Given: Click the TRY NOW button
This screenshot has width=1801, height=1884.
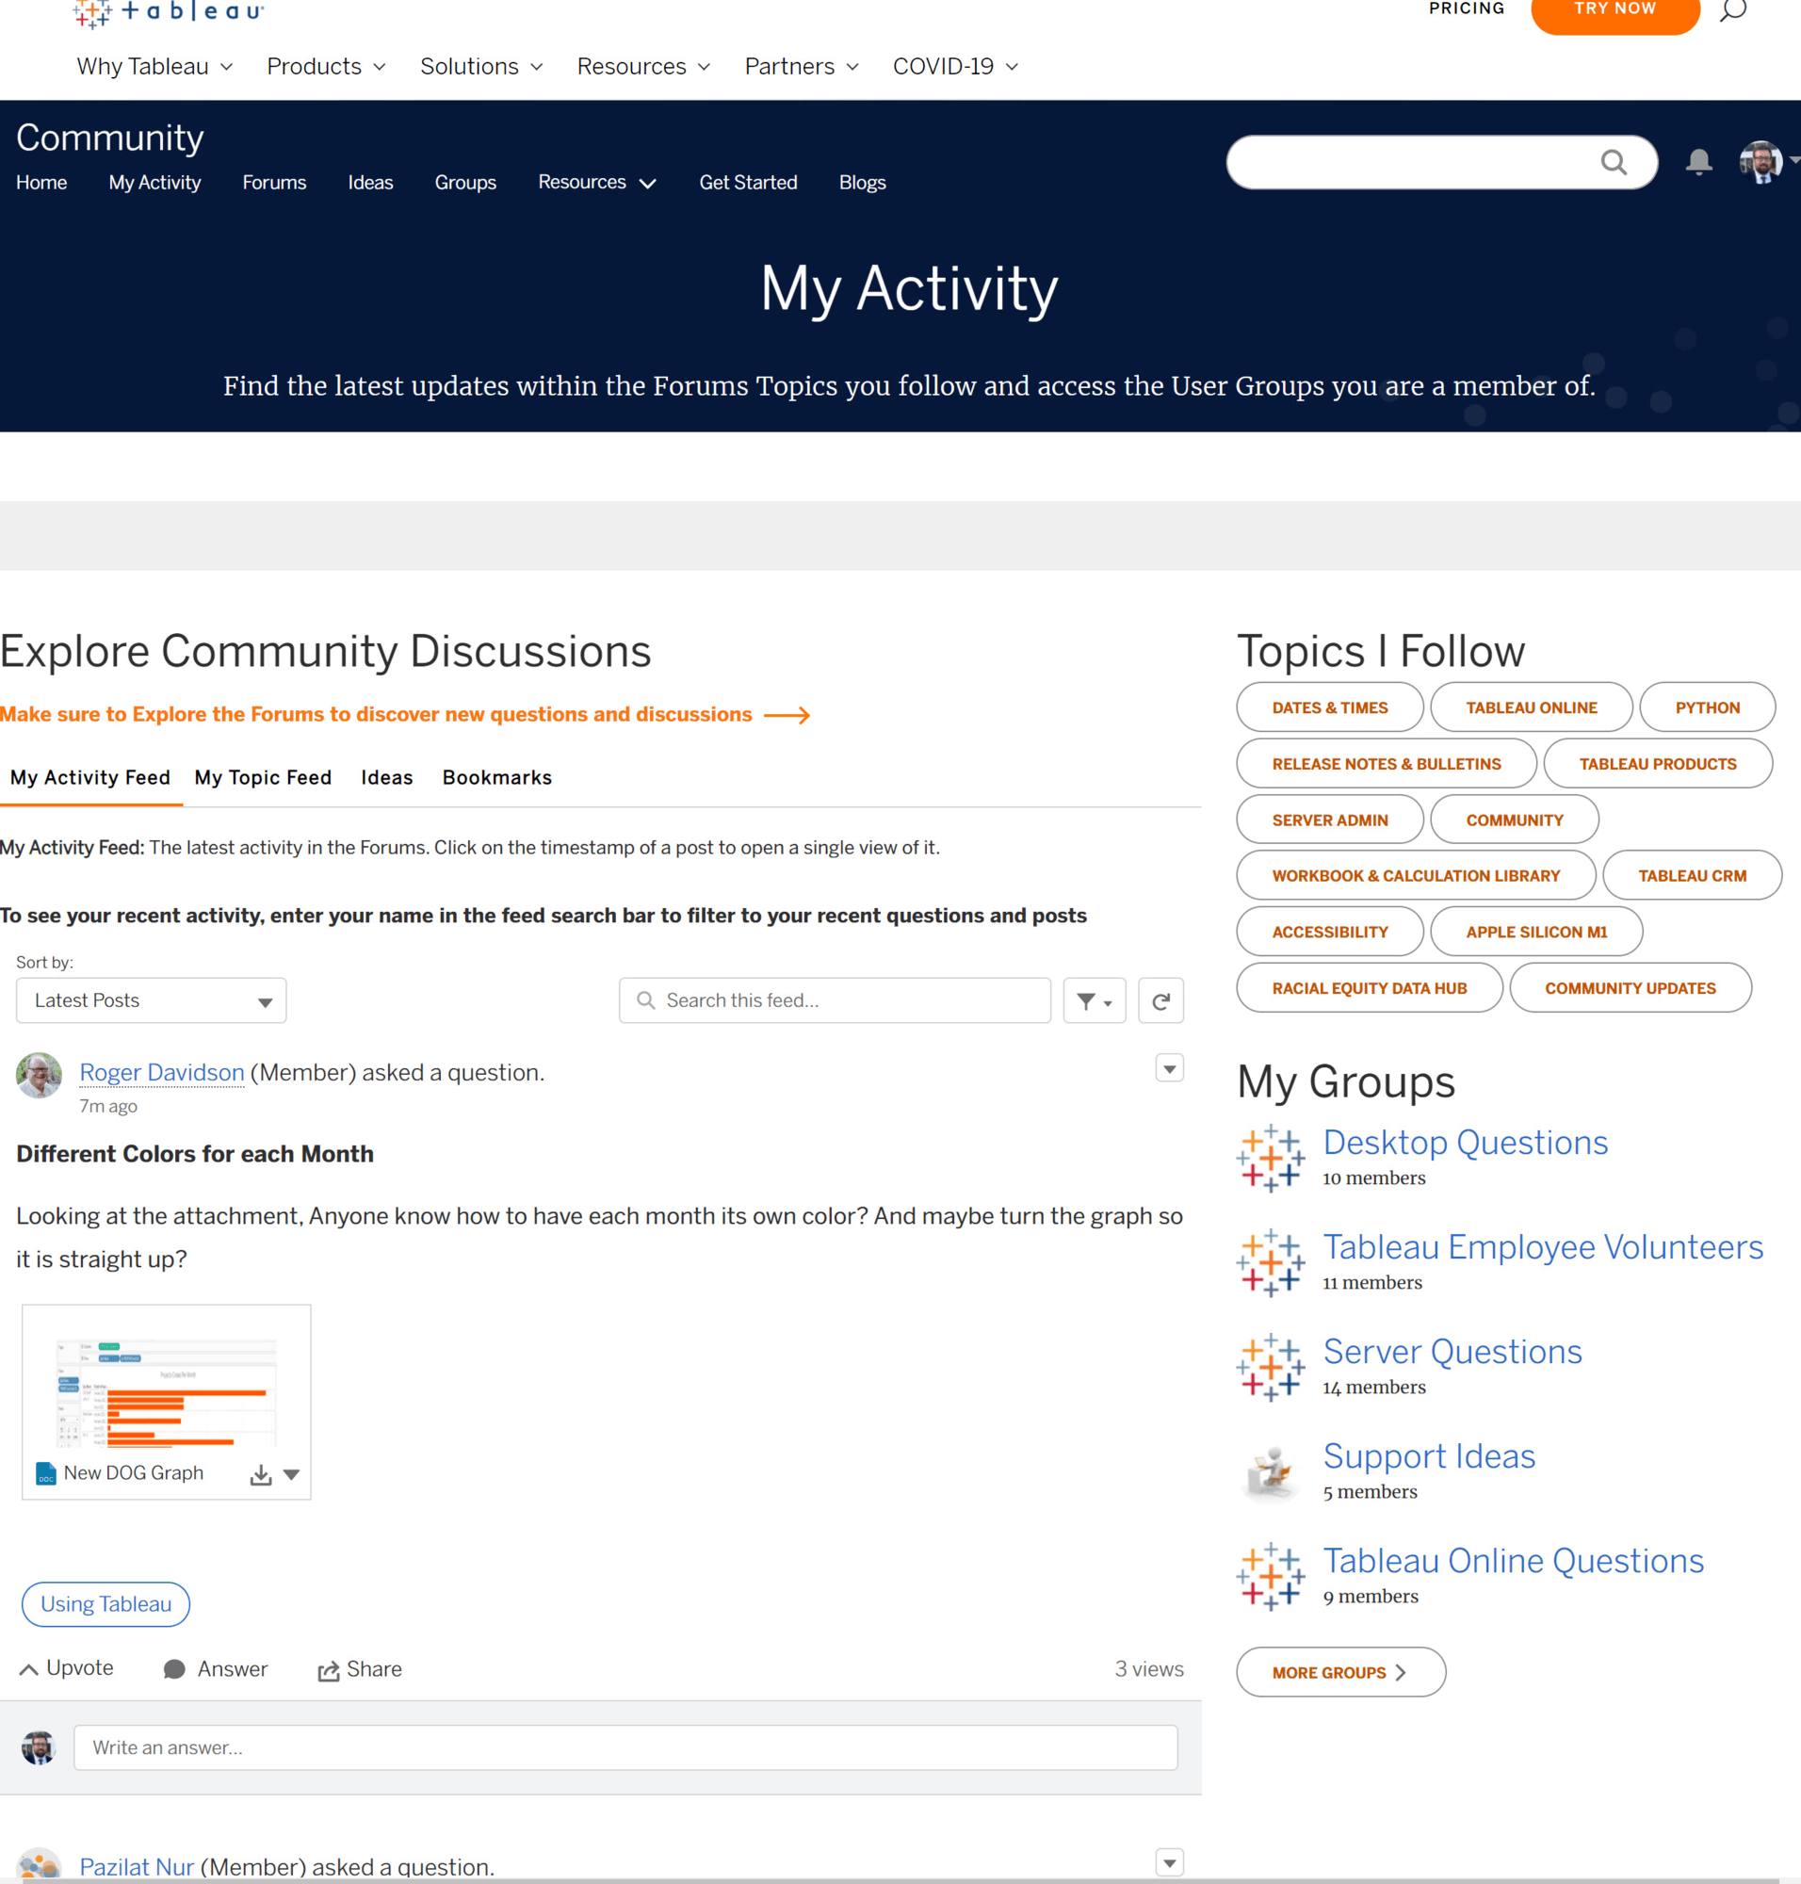Looking at the screenshot, I should click(1614, 8).
